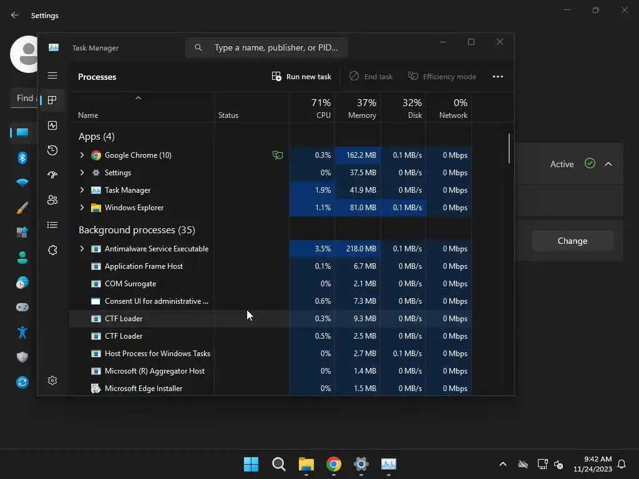Expand Settings process group

click(x=82, y=173)
